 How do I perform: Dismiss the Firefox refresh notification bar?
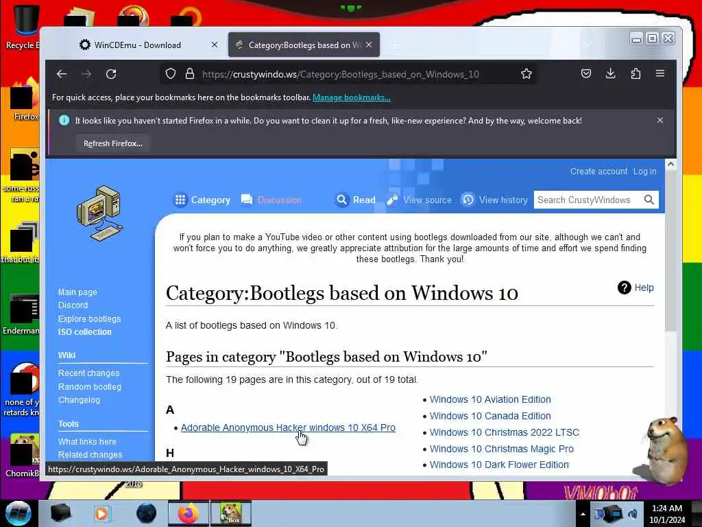click(x=660, y=120)
